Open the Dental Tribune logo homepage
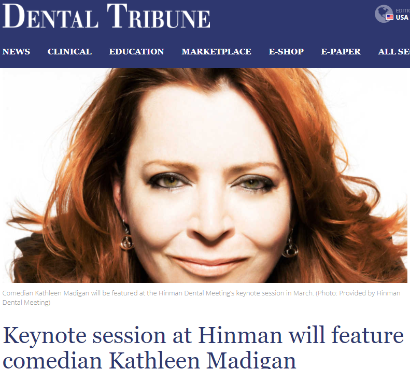Image resolution: width=410 pixels, height=369 pixels. (106, 16)
